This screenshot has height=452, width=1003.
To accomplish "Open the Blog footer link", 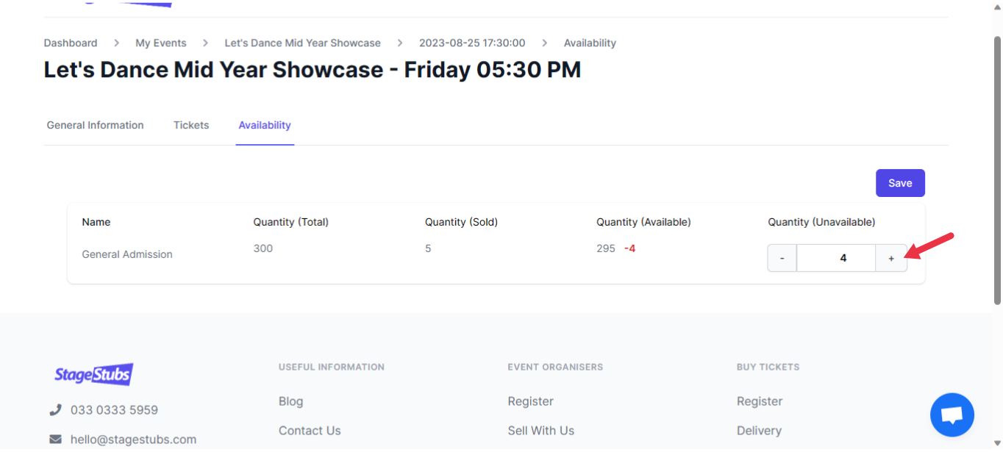I will click(290, 401).
